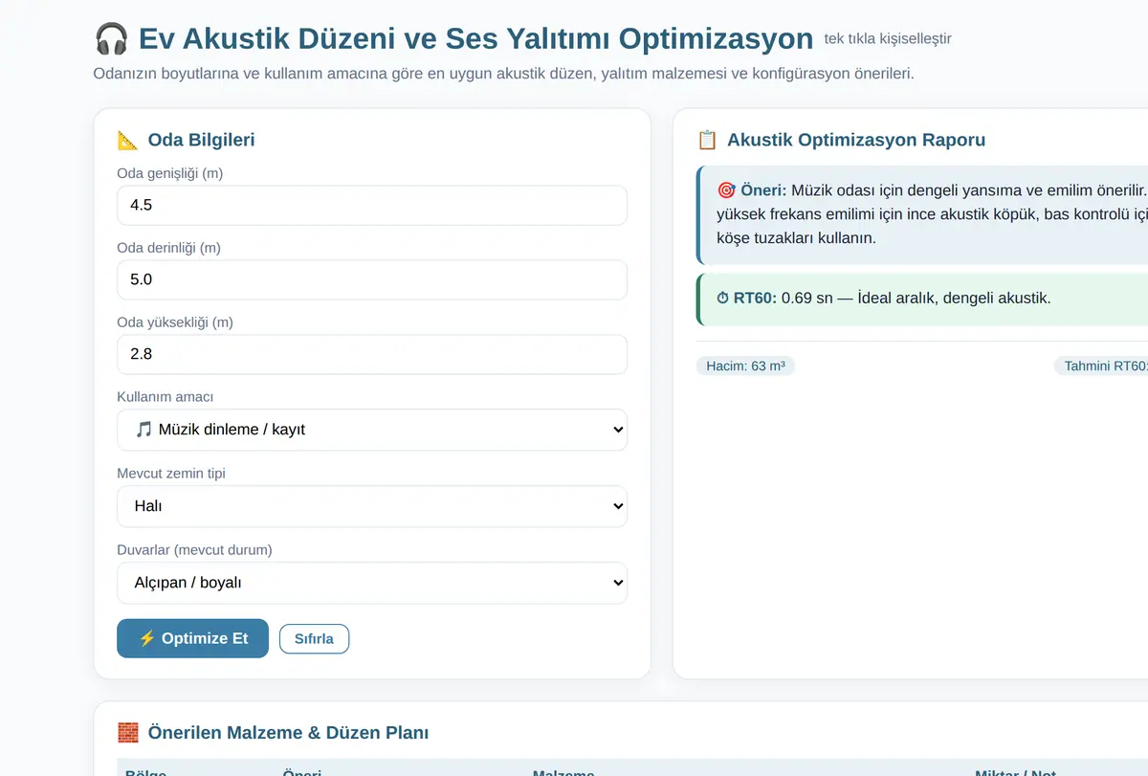Click the Oda derinliği (m) label
The height and width of the screenshot is (776, 1148).
coord(168,248)
